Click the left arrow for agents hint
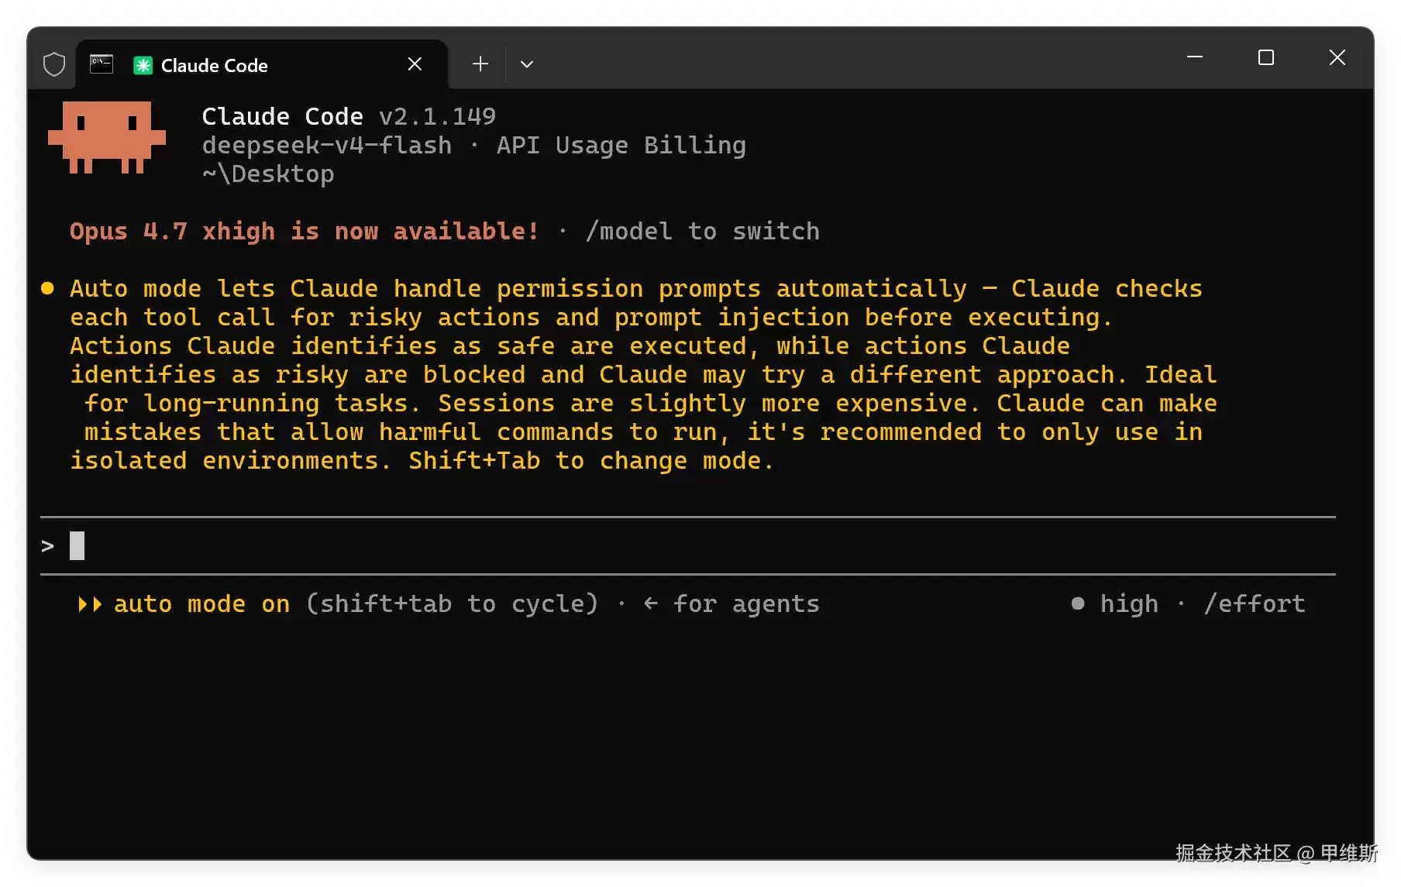This screenshot has width=1401, height=887. [651, 603]
